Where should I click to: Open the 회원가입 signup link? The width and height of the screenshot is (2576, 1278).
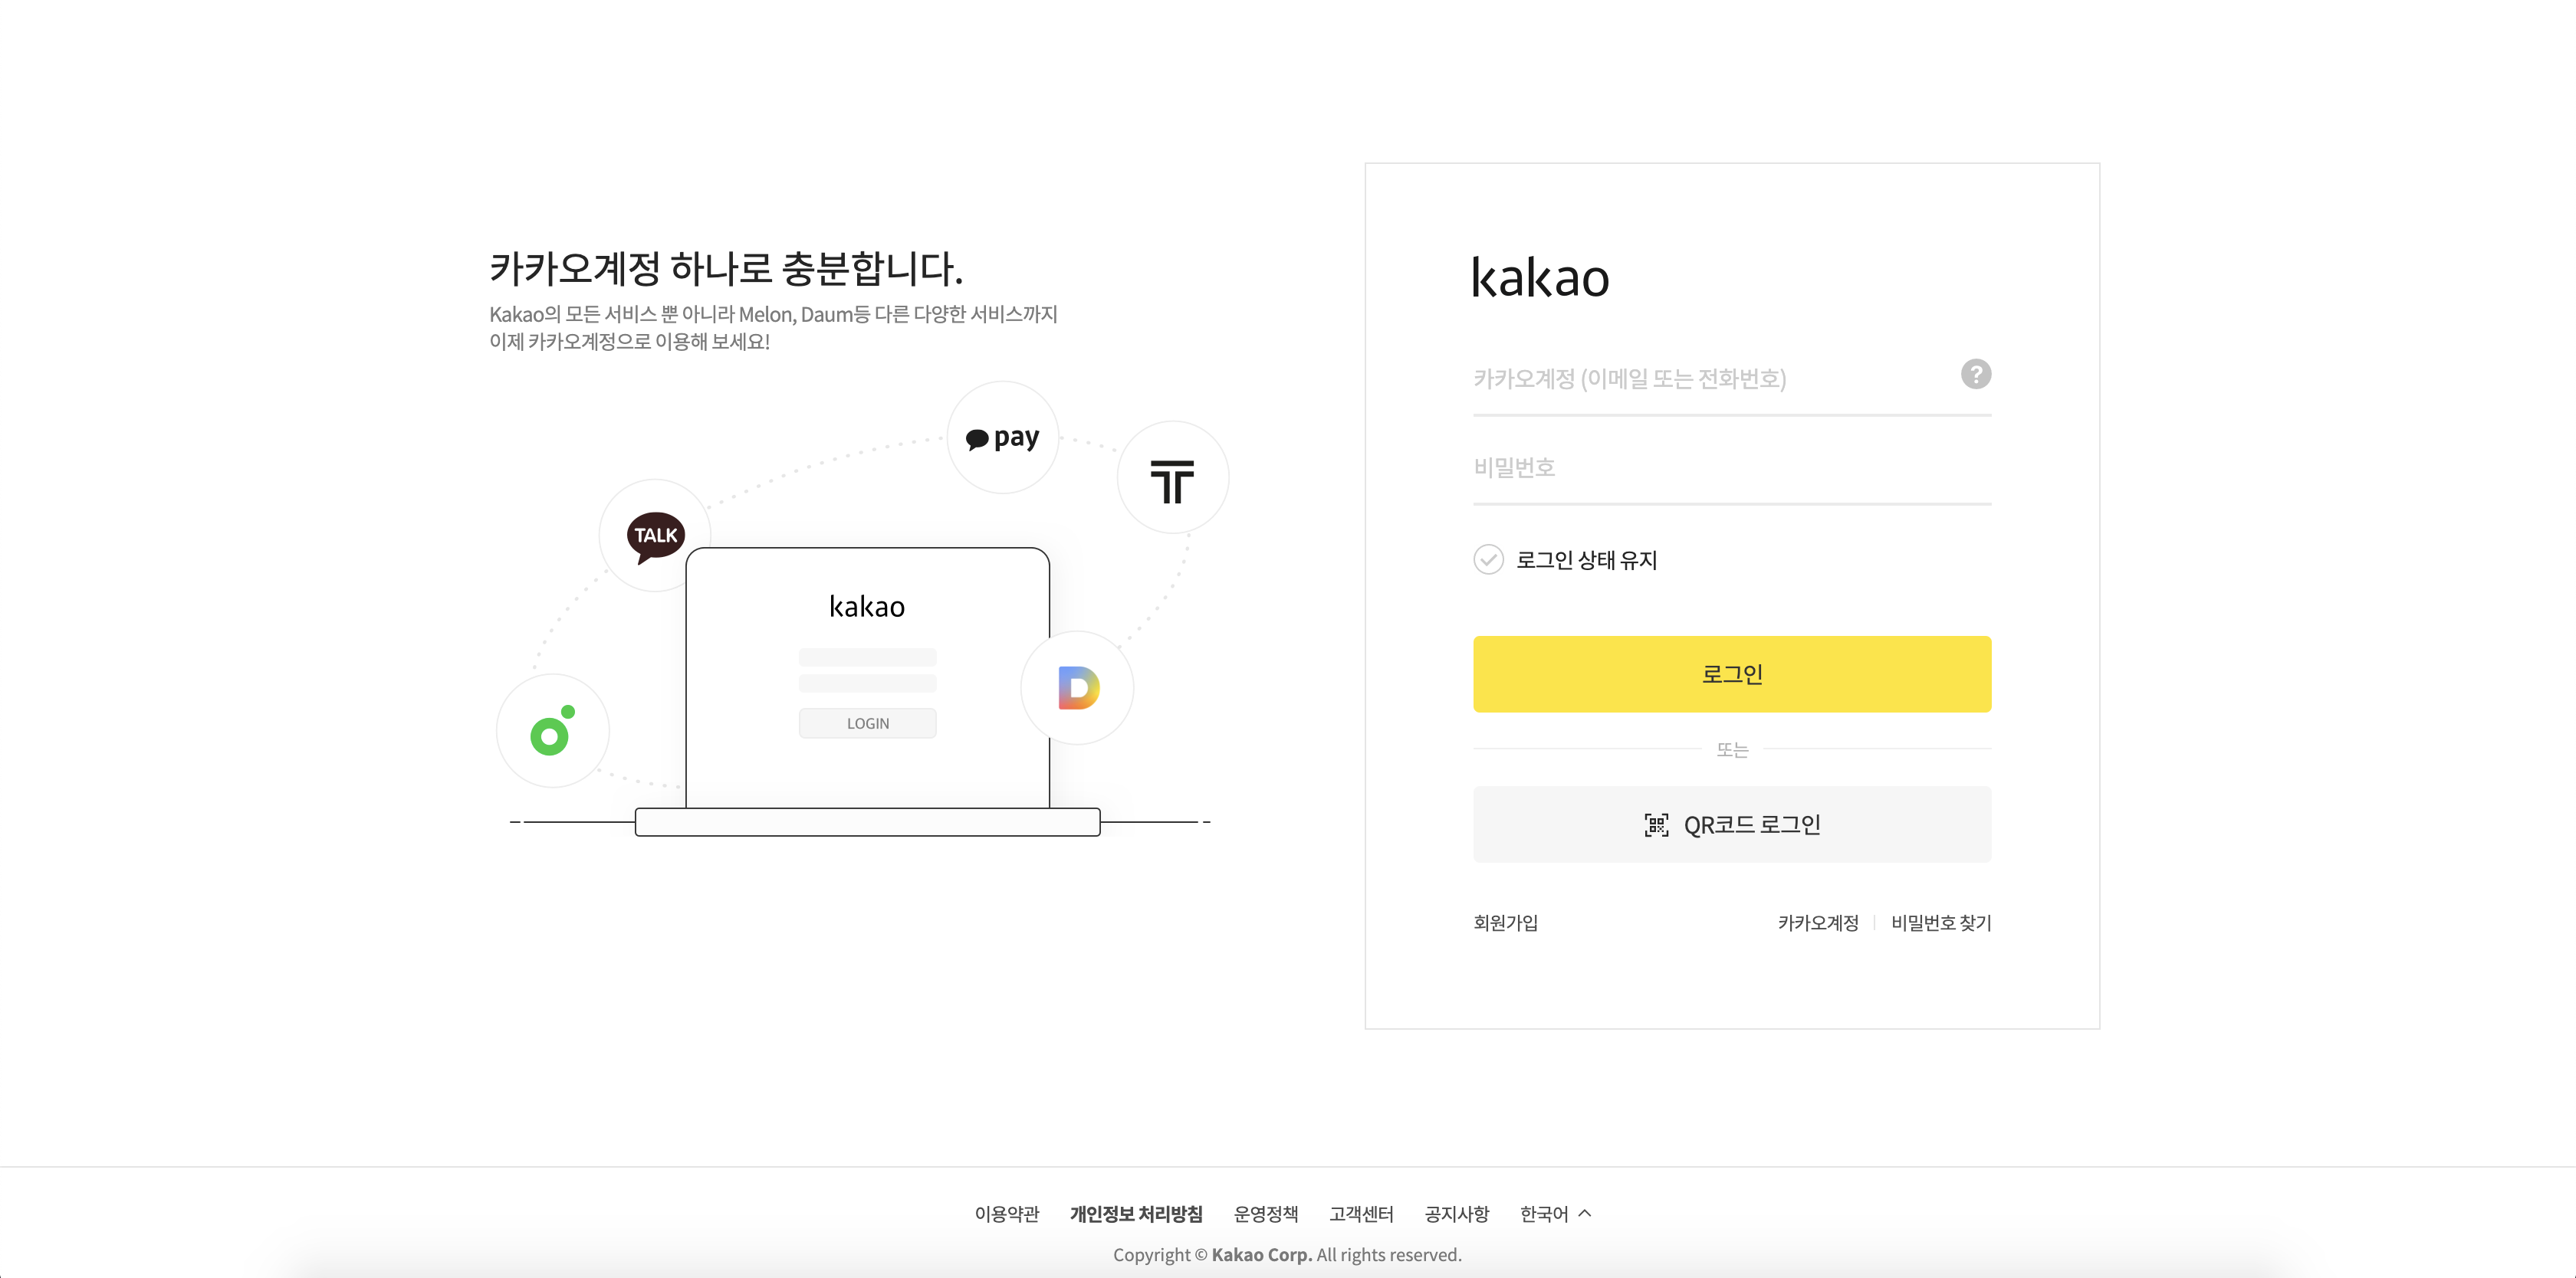click(1506, 923)
